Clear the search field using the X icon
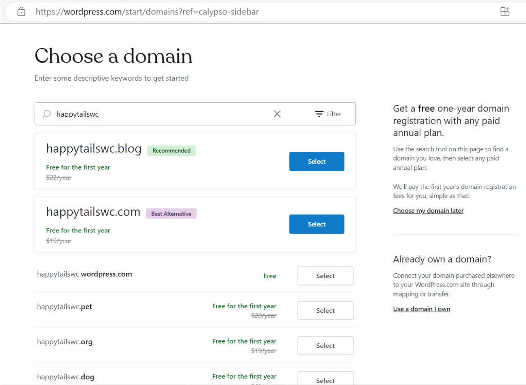526x385 pixels. pos(277,114)
